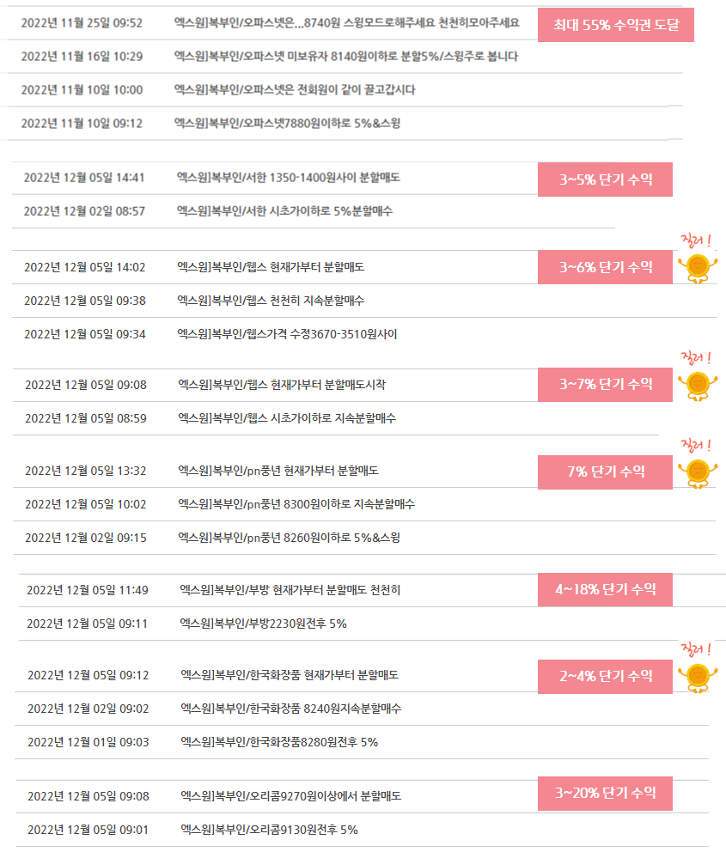Click the 2022년 12월 05일 09:01 row date
Image resolution: width=726 pixels, height=852 pixels.
[88, 830]
